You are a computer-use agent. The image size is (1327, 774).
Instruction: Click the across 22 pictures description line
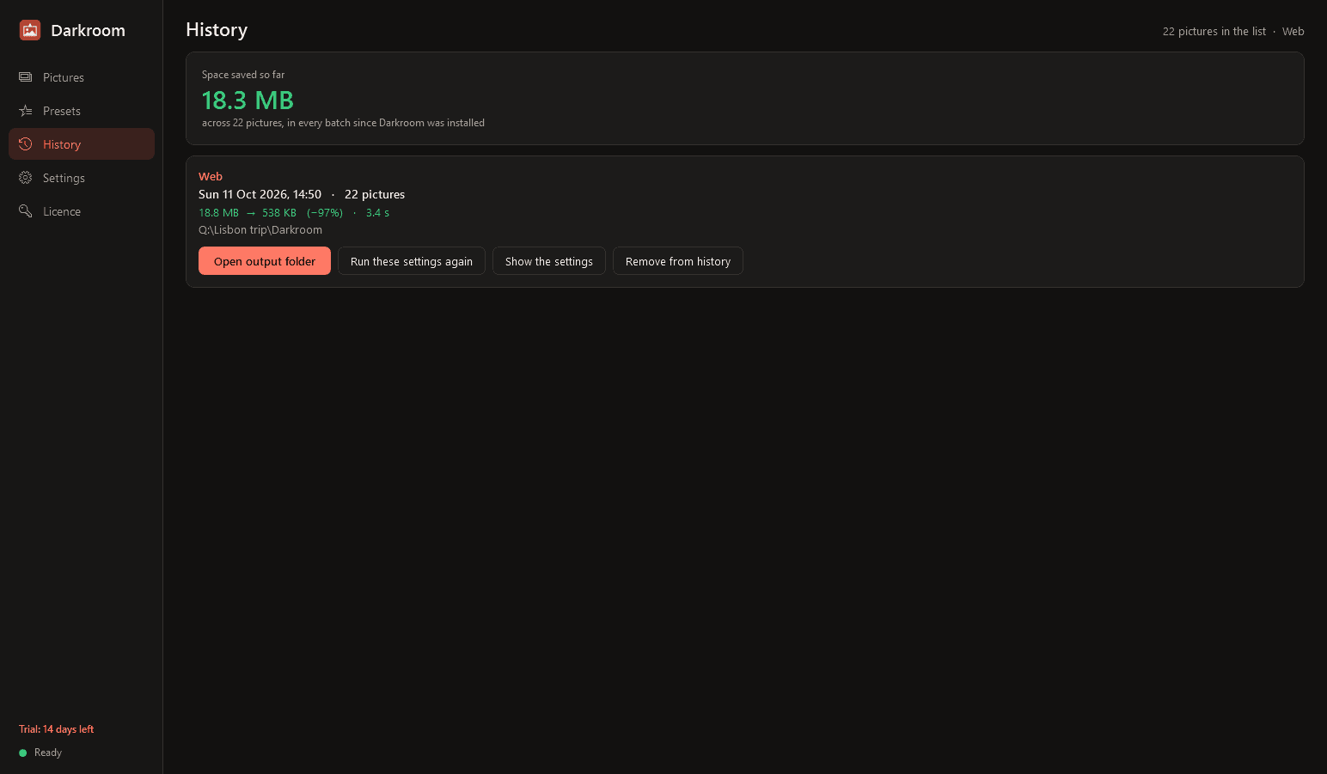[x=343, y=123]
